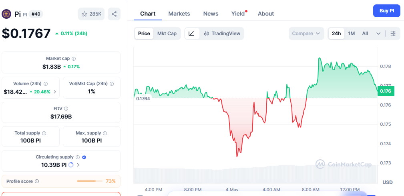The height and width of the screenshot is (196, 404).
Task: Click the 100B PI total supply value
Action: pyautogui.click(x=31, y=141)
